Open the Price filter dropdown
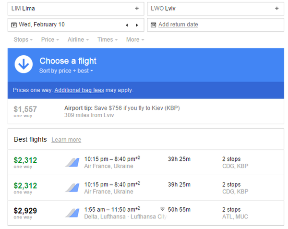Image resolution: width=288 pixels, height=229 pixels. click(x=50, y=40)
